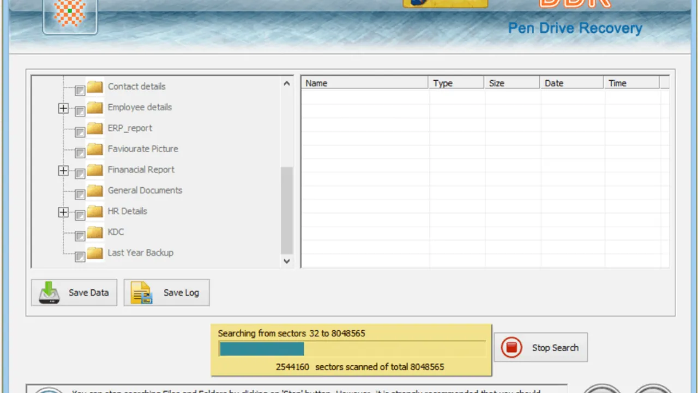Tick the HR Details checkbox

click(80, 215)
